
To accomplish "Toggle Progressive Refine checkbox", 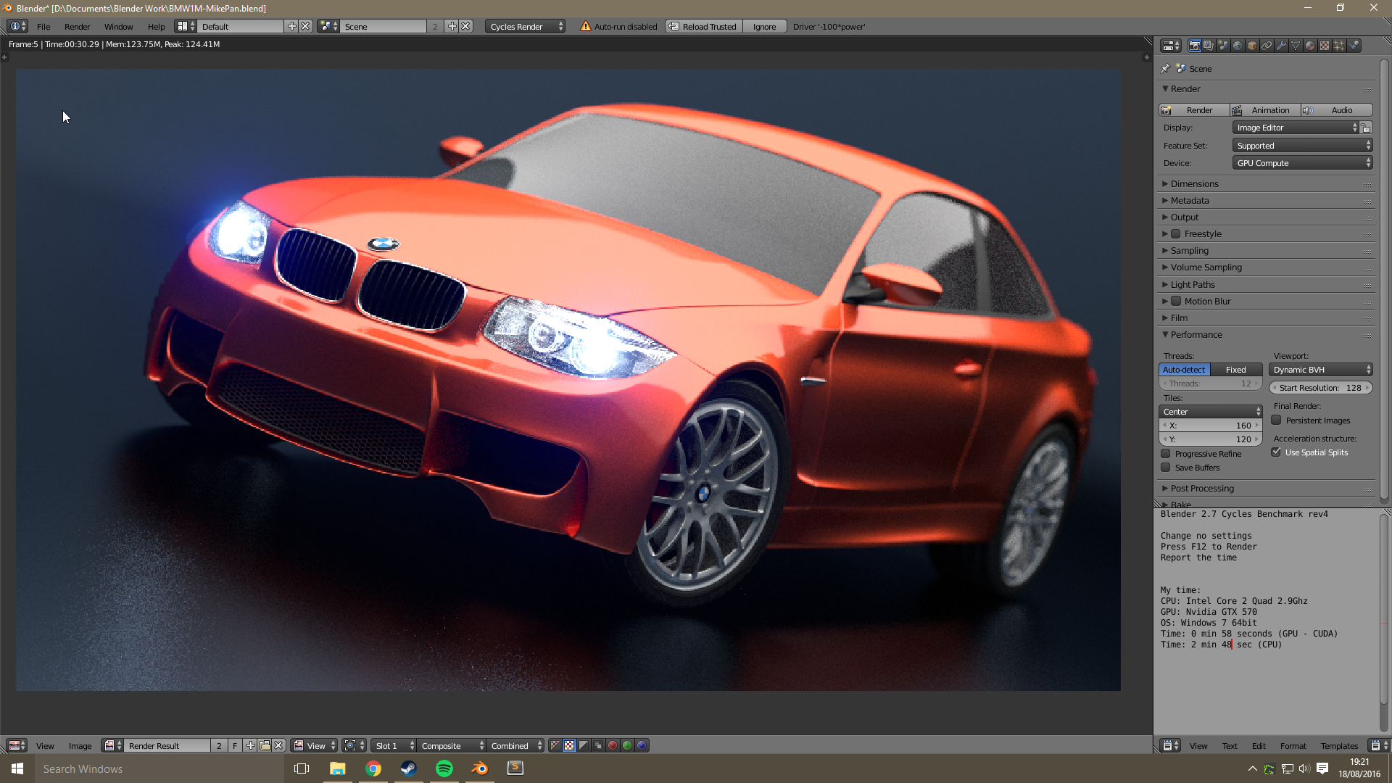I will 1165,453.
